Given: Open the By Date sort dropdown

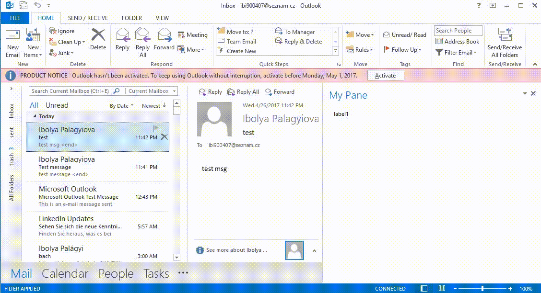Looking at the screenshot, I should [121, 105].
